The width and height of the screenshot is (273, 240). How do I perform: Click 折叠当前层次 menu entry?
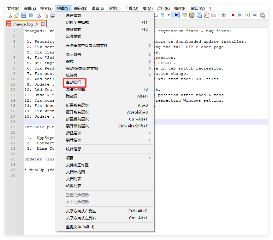tap(105, 119)
